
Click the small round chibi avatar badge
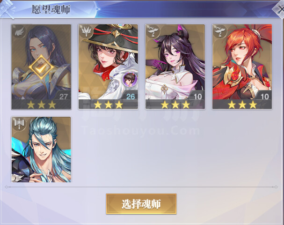(130, 79)
